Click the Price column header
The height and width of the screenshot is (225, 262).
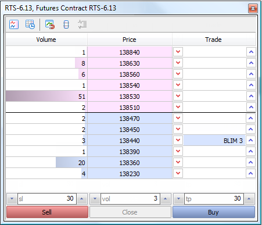130,40
